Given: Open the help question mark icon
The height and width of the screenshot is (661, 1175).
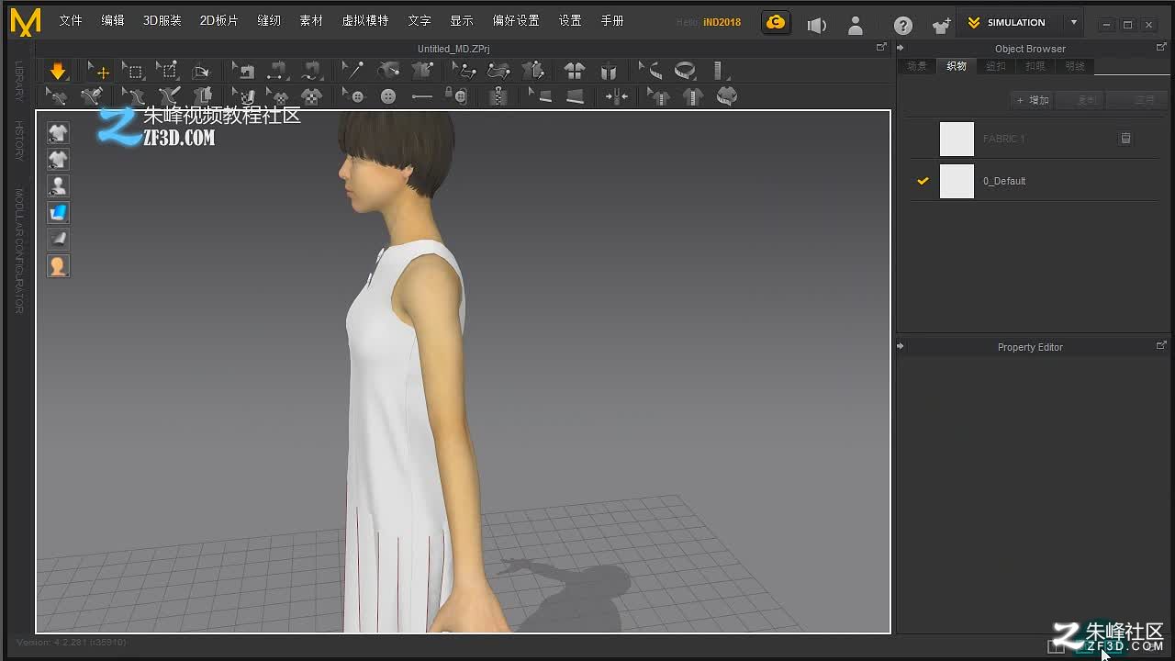Looking at the screenshot, I should pos(903,26).
